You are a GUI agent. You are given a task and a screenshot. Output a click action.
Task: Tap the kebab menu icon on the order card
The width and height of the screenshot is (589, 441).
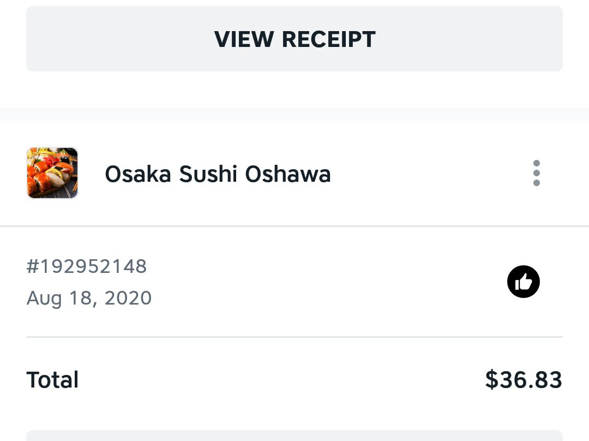(x=537, y=173)
